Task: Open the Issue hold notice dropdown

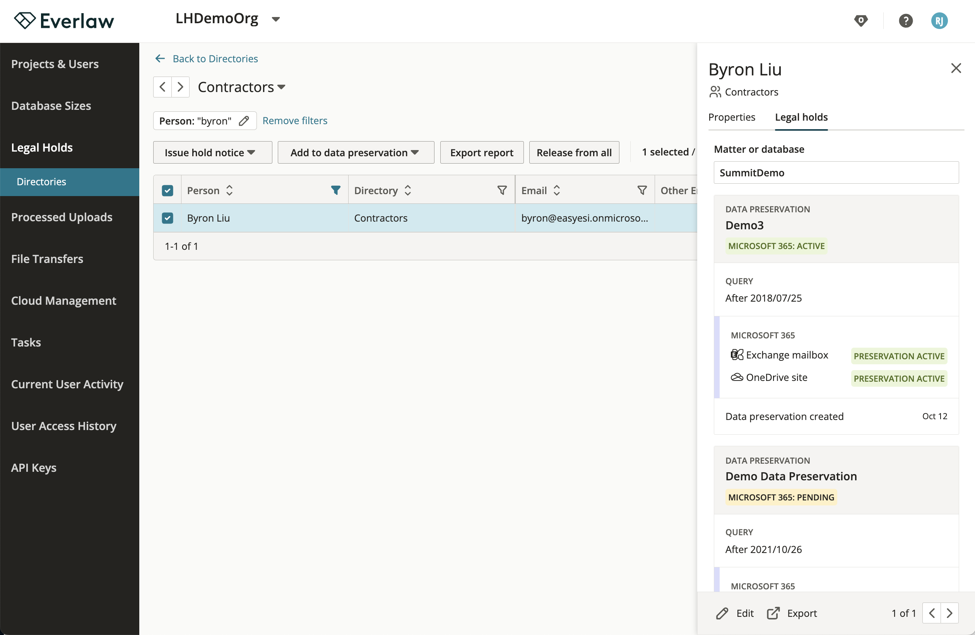Action: pyautogui.click(x=212, y=152)
